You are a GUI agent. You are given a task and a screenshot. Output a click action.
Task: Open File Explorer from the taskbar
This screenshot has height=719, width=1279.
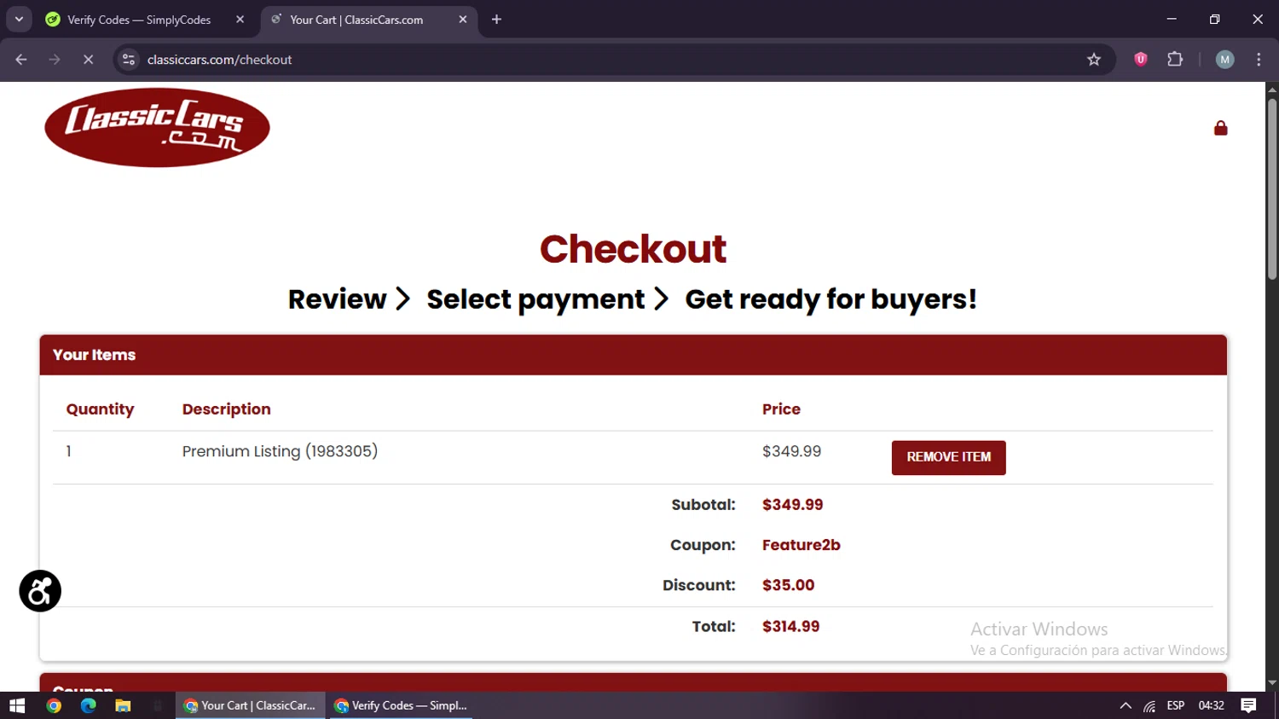(123, 705)
